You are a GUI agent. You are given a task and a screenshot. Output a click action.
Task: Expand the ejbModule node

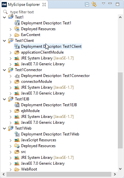[11, 111]
